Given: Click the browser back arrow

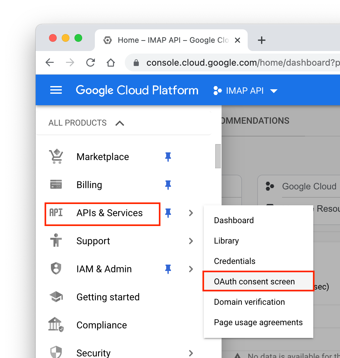Looking at the screenshot, I should tap(50, 62).
